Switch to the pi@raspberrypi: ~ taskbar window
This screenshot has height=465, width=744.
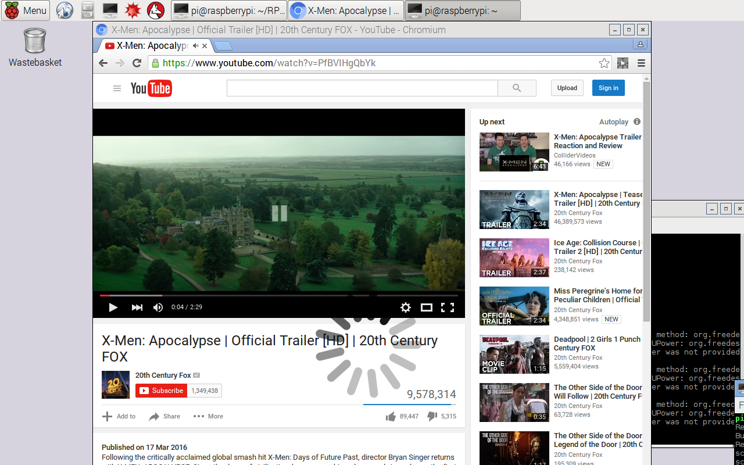tap(463, 10)
